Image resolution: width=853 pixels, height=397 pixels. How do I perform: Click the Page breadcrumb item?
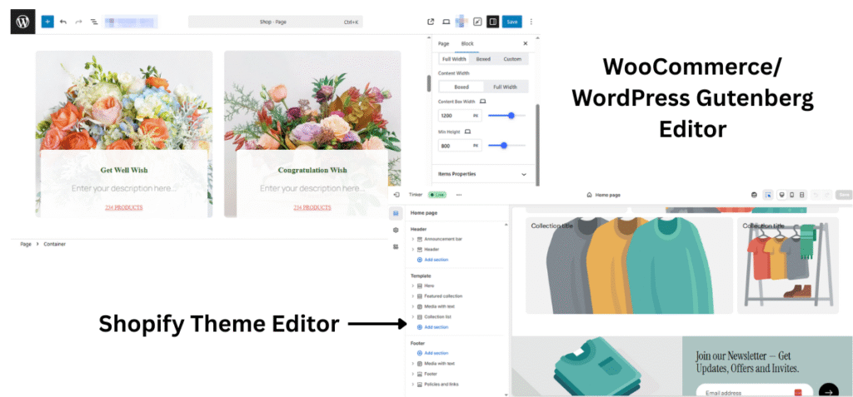(26, 244)
